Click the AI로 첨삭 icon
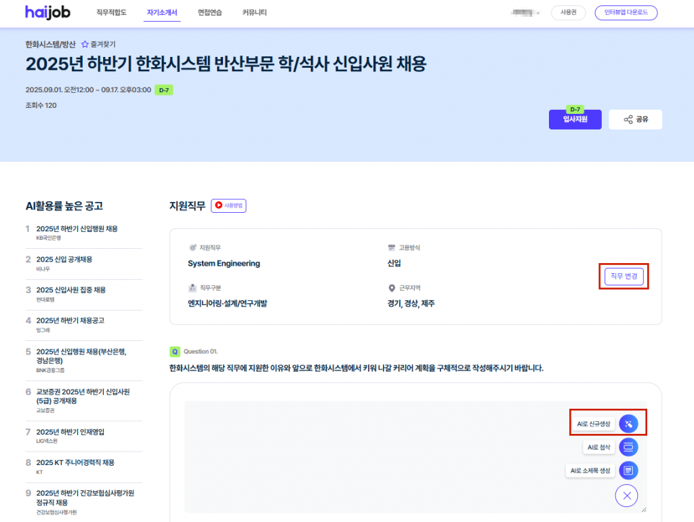Image resolution: width=694 pixels, height=522 pixels. (628, 447)
